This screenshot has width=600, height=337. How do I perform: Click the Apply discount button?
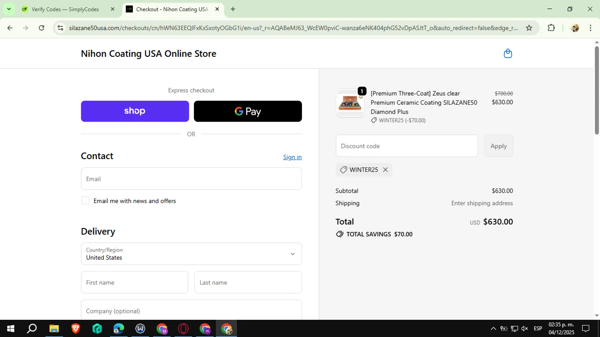click(x=498, y=146)
